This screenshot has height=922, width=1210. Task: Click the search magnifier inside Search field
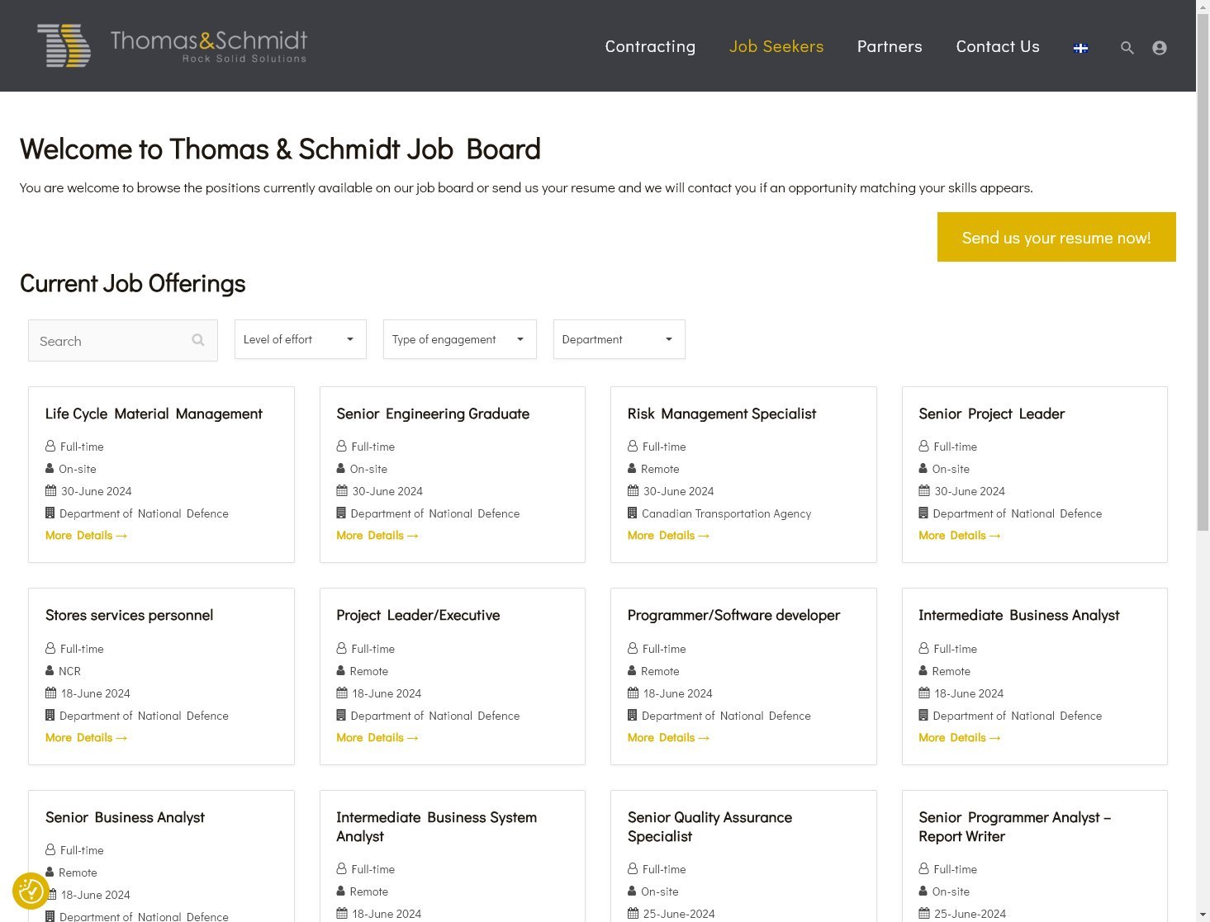[198, 339]
